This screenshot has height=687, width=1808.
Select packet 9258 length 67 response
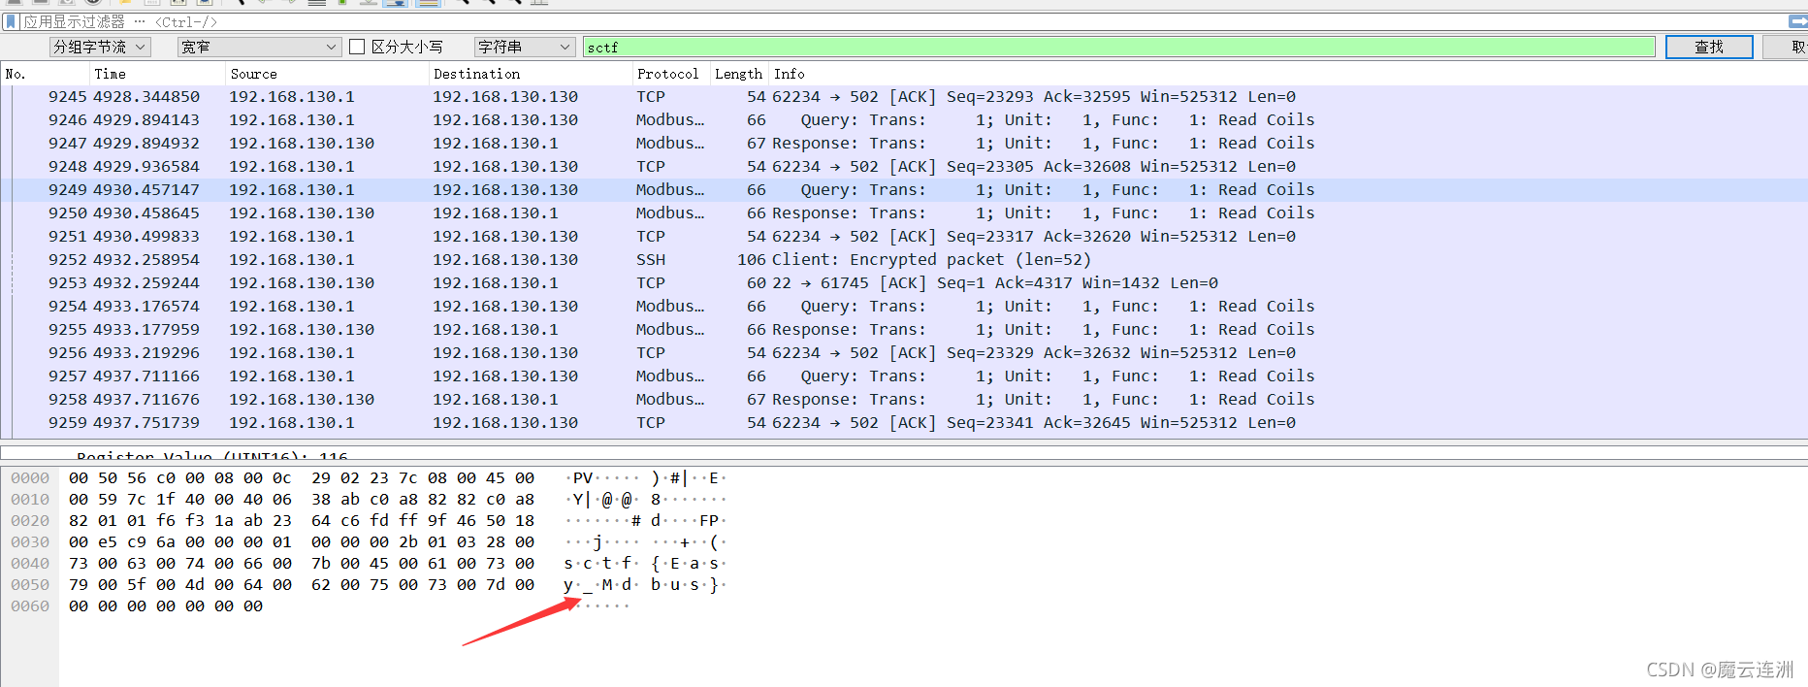click(904, 400)
